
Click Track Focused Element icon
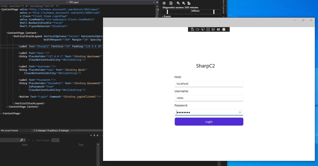coord(213,29)
